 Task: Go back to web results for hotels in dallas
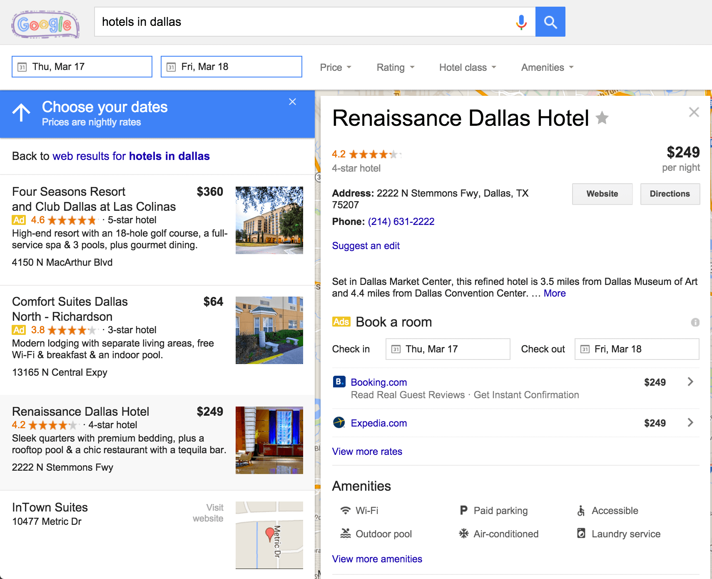click(131, 156)
